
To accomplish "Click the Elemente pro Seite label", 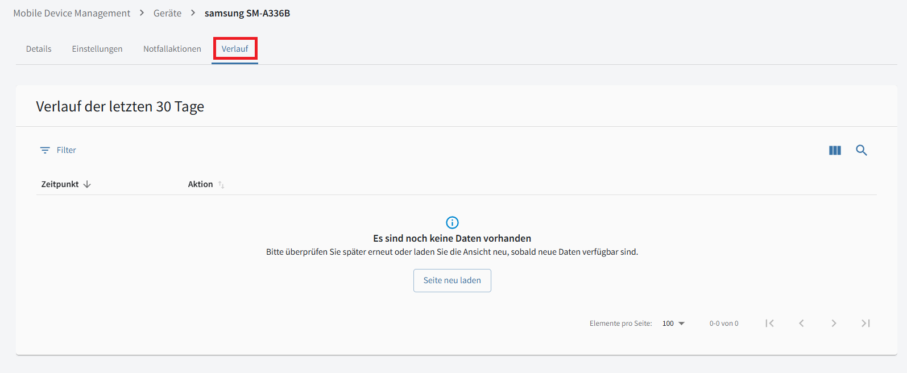I will click(x=621, y=324).
